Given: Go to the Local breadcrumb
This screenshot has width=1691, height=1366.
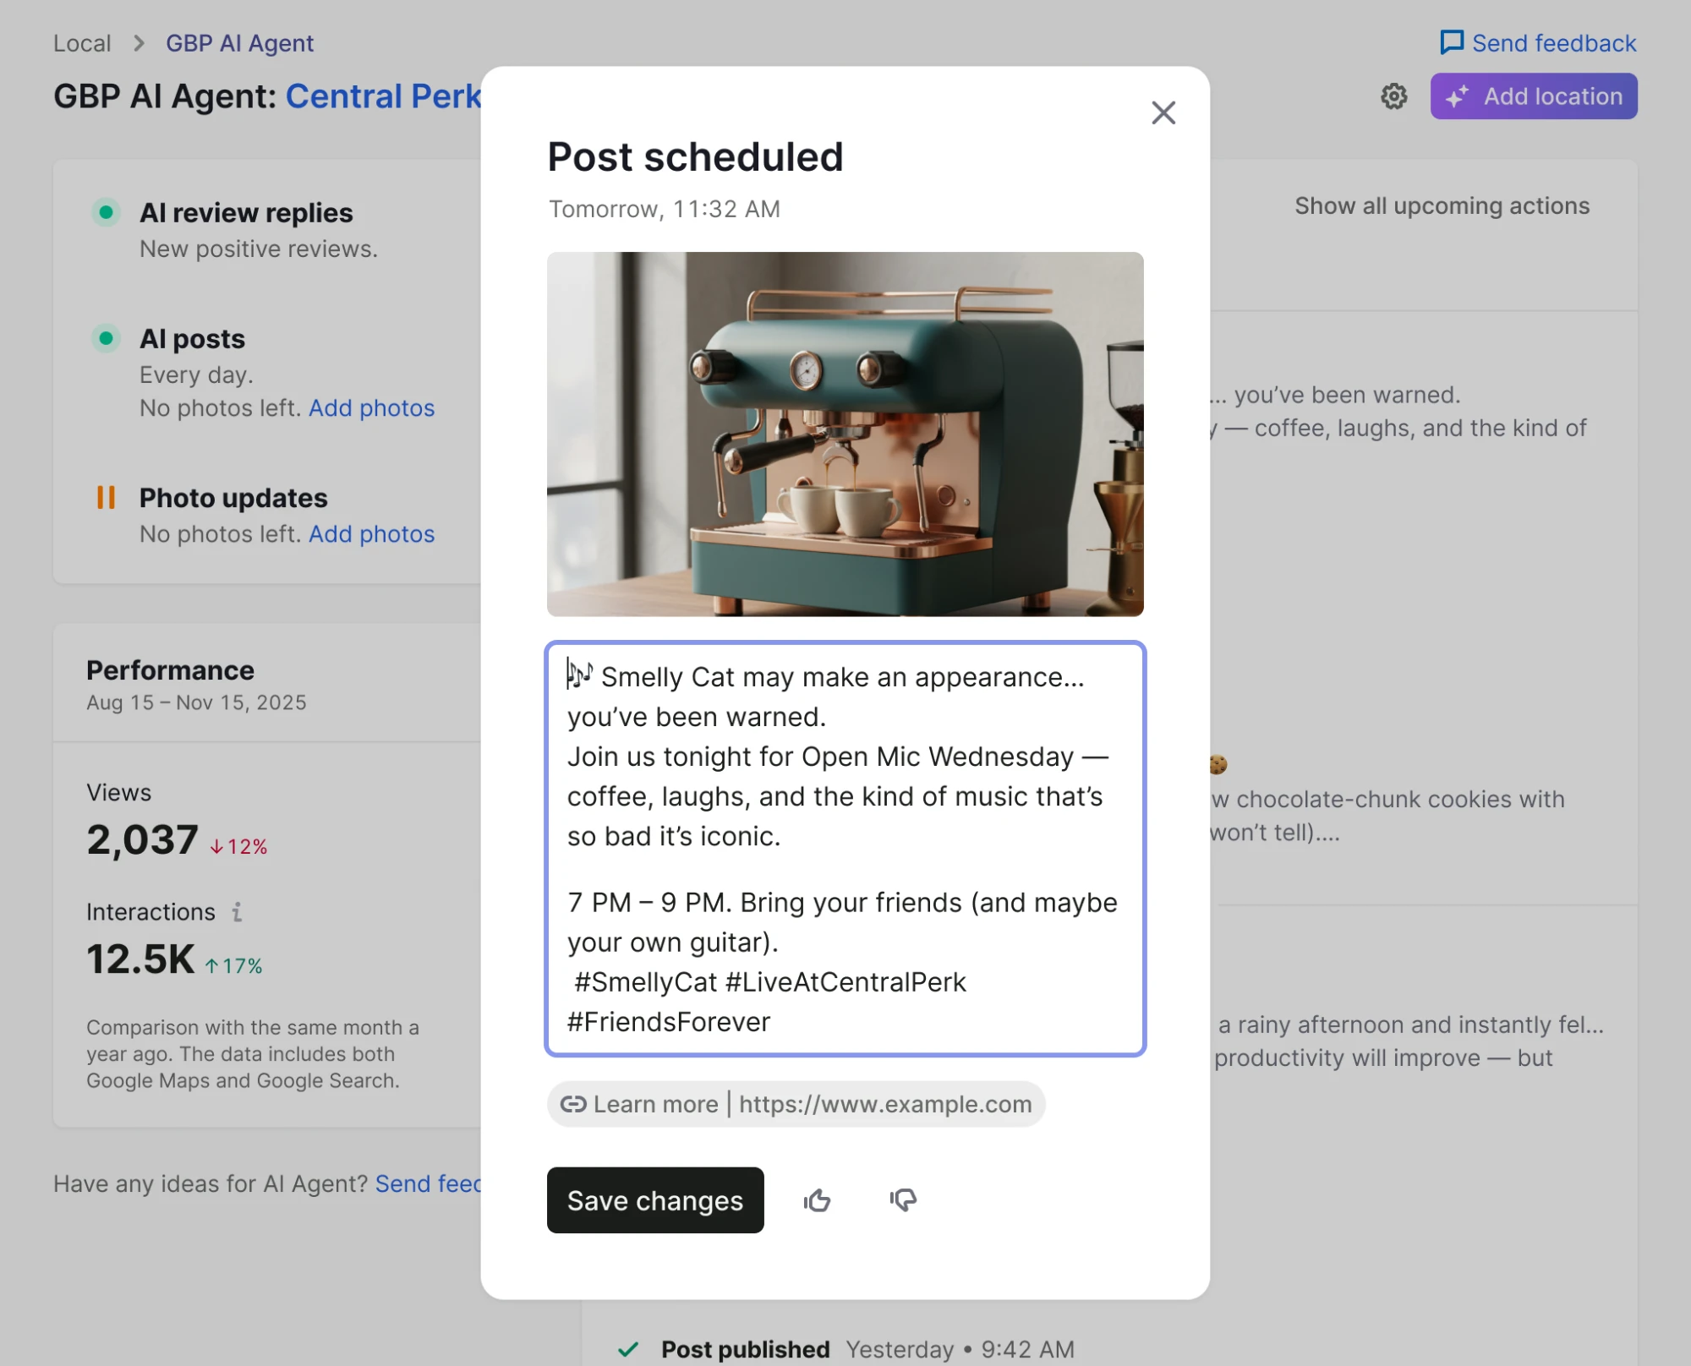Looking at the screenshot, I should [x=82, y=43].
